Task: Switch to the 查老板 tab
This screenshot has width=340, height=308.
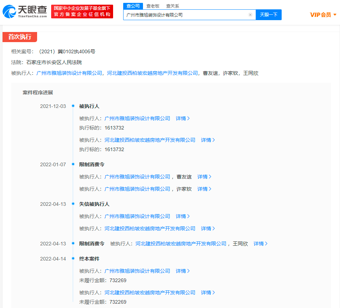Action: [x=153, y=6]
